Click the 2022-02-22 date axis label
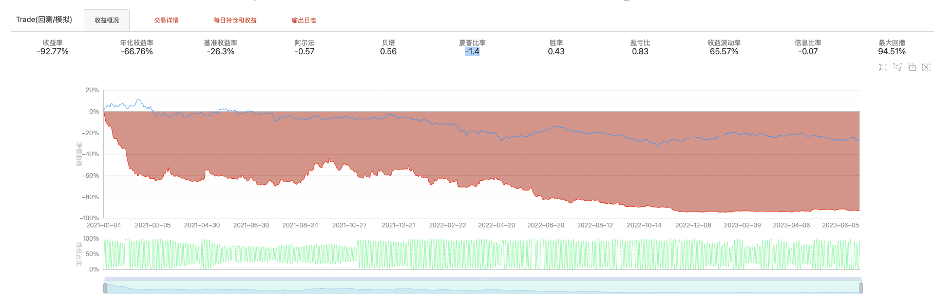Screen dimensions: 934x294 (448, 225)
